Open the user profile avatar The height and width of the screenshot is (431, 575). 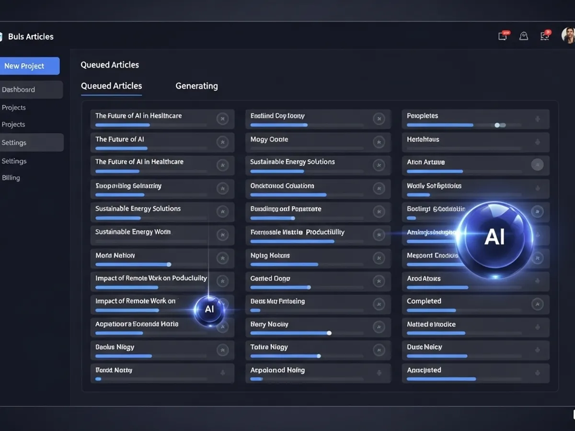567,35
